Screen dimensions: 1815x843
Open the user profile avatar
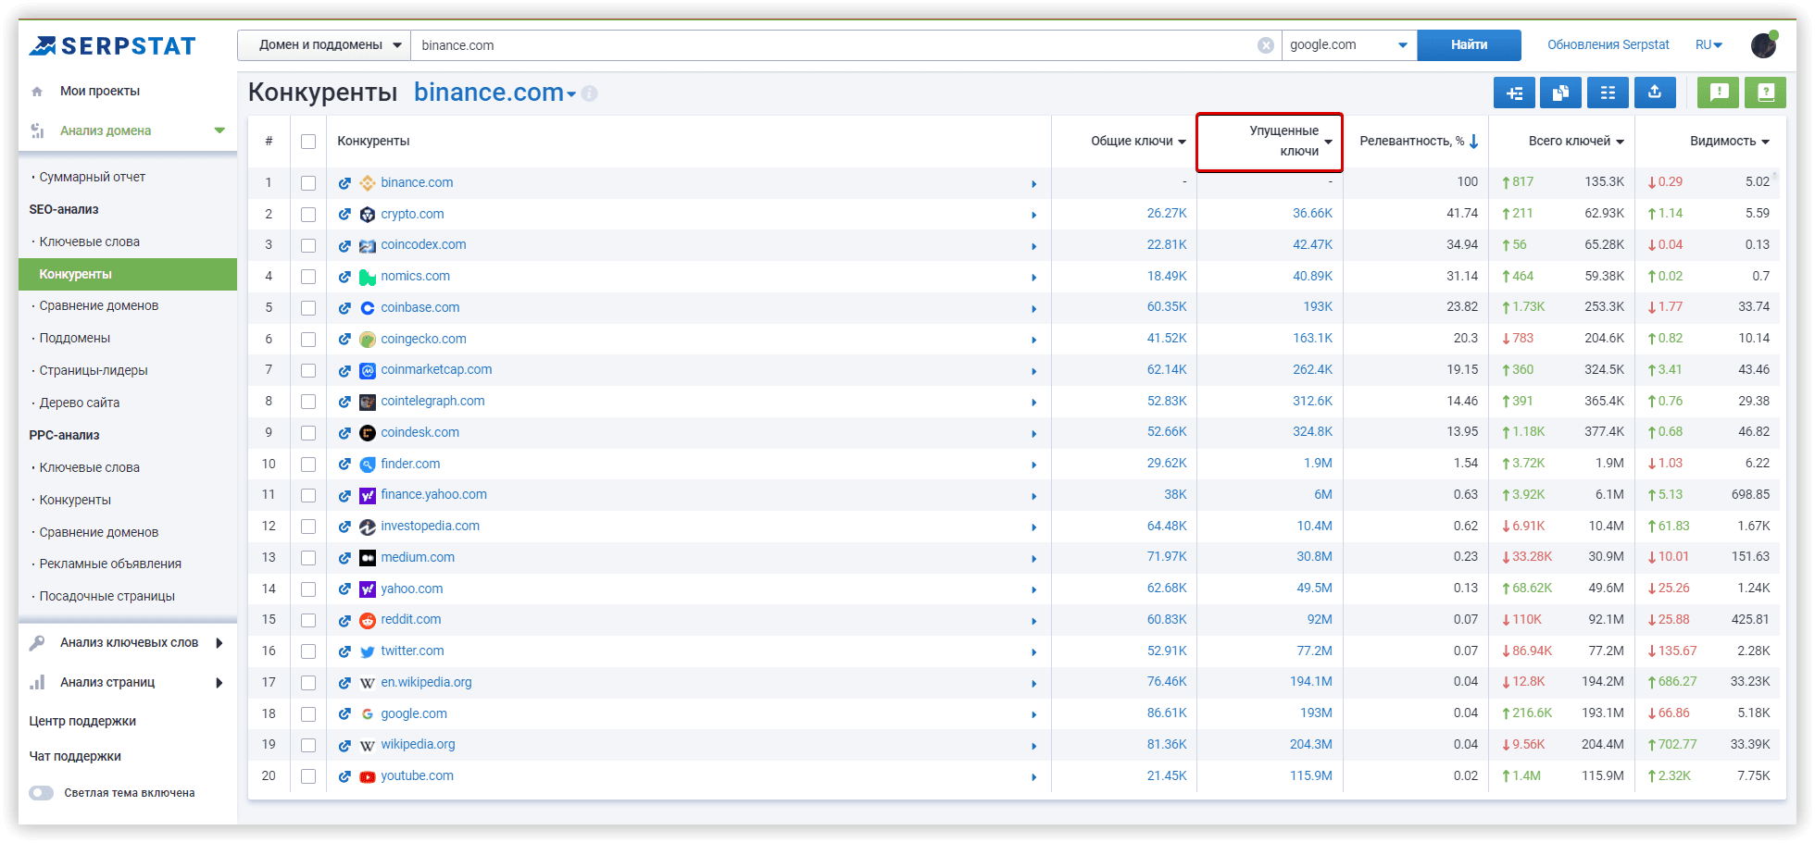point(1764,44)
